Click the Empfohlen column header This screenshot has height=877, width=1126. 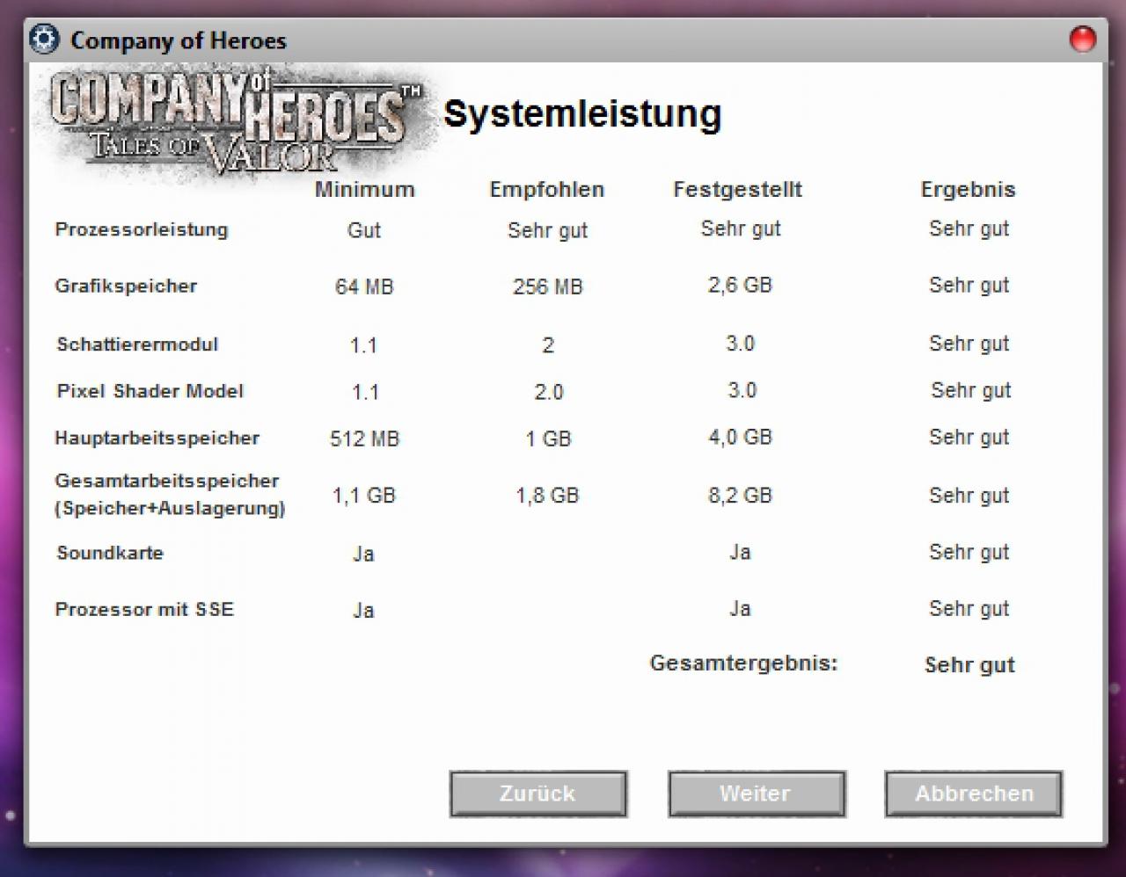pyautogui.click(x=547, y=189)
